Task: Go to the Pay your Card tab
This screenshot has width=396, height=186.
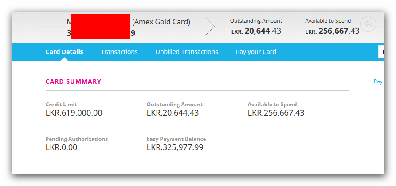Action: [x=256, y=52]
